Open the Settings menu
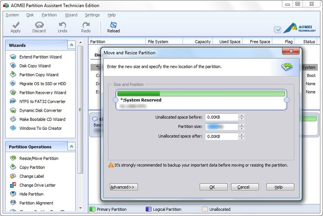This screenshot has width=323, height=216. [92, 15]
